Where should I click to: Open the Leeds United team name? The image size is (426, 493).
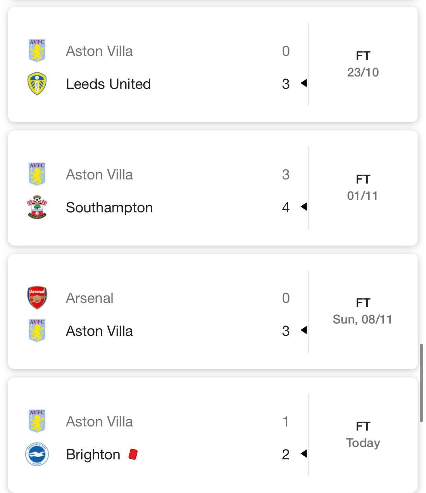click(x=108, y=84)
